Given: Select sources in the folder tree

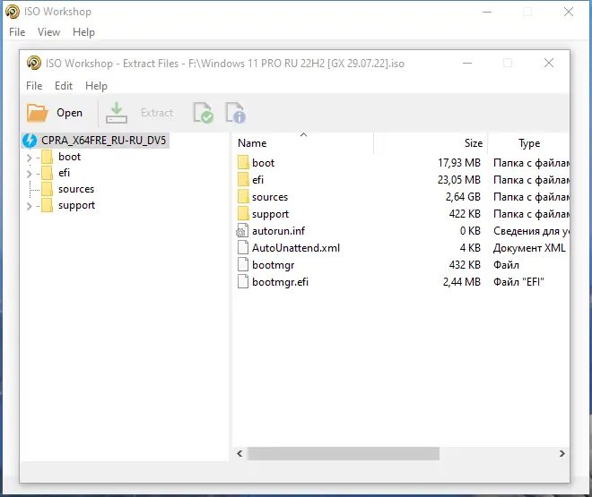Looking at the screenshot, I should tap(76, 189).
